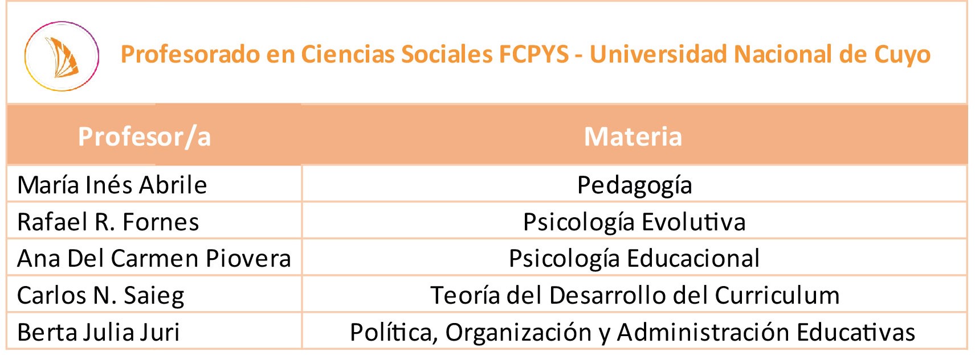This screenshot has height=356, width=975.
Task: Click the word "Política" in the last row
Action: coord(393,333)
